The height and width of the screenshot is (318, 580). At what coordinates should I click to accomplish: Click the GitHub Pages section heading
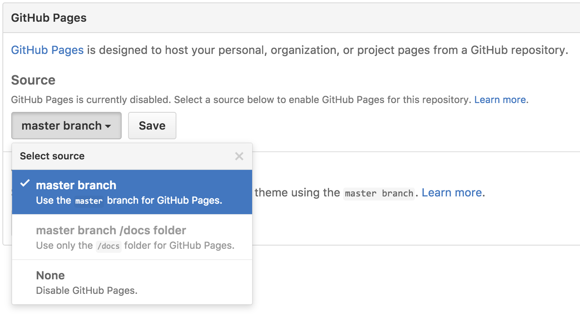coord(49,18)
